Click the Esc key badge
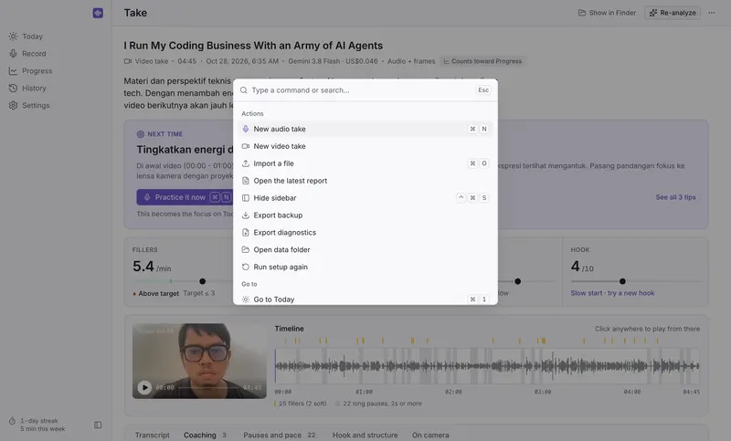The width and height of the screenshot is (731, 441). tap(483, 89)
